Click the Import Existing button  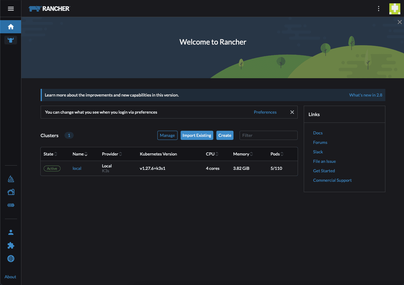coord(197,135)
